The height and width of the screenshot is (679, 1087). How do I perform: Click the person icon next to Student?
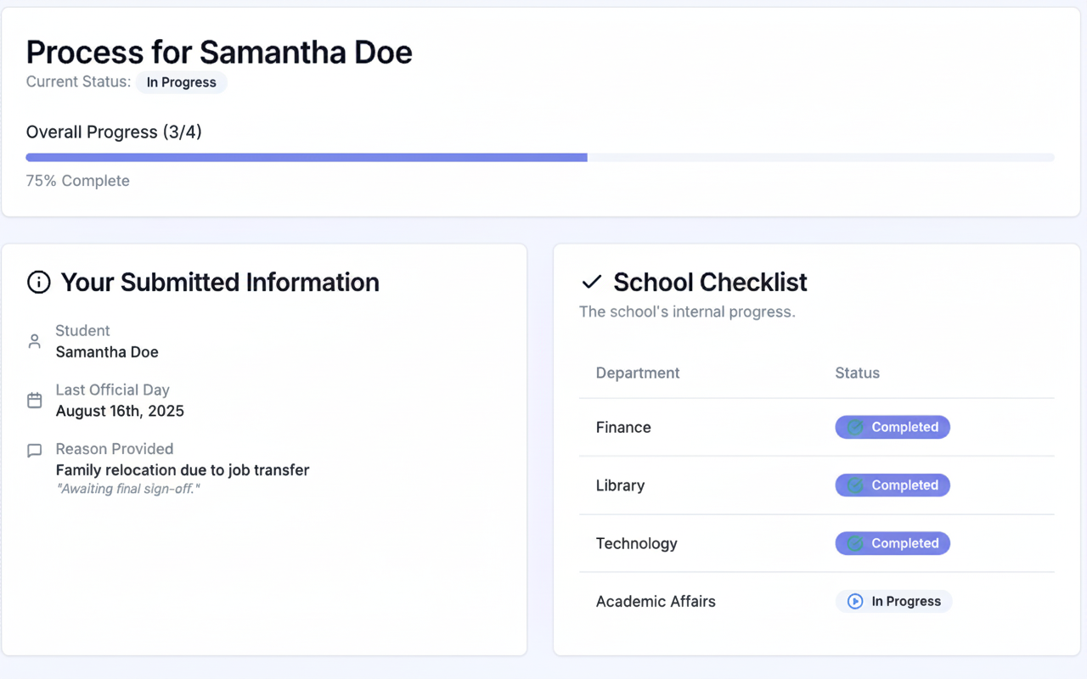(35, 341)
